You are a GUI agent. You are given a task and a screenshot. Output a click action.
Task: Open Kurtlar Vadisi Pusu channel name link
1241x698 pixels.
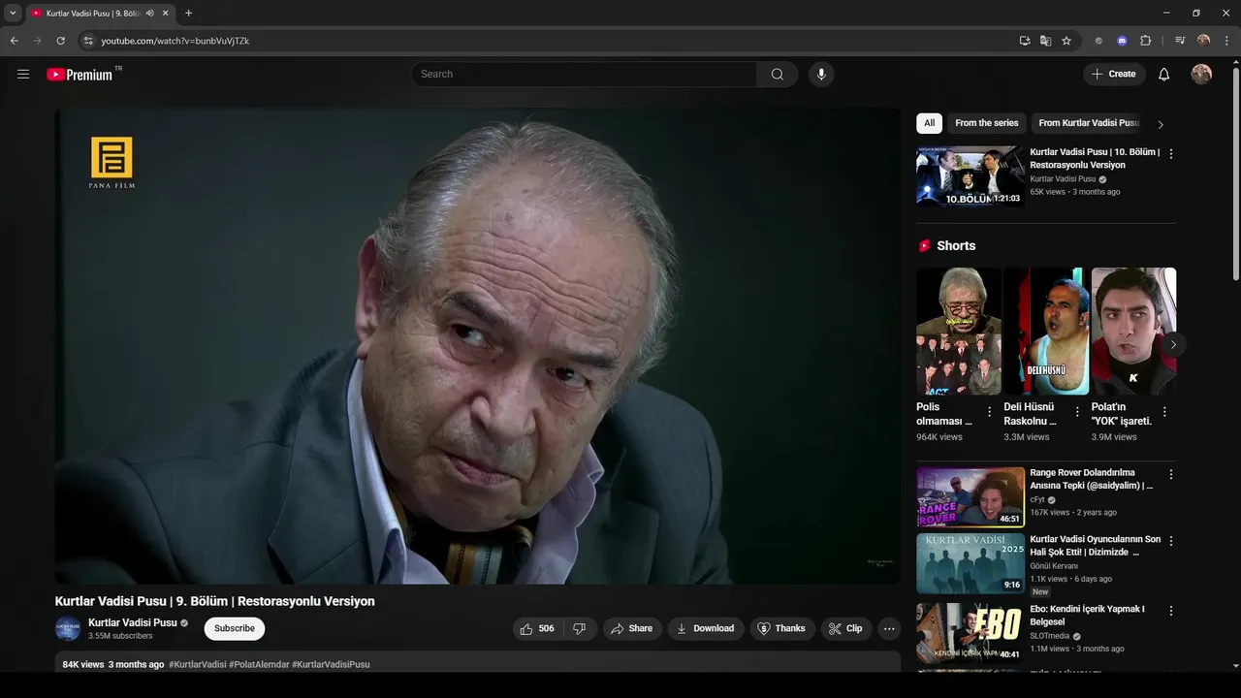(133, 622)
